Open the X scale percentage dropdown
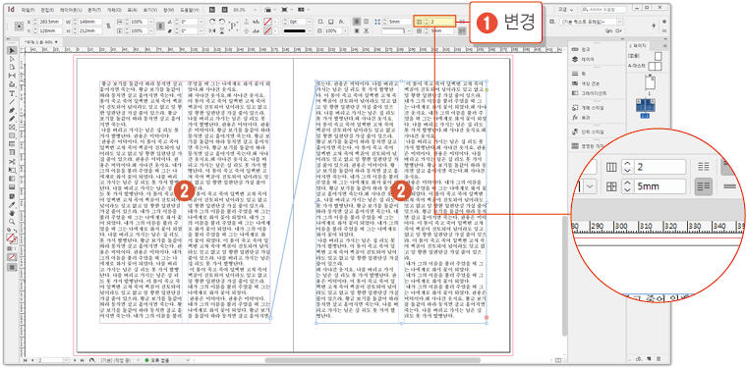Viewport: 746px width, 368px height. (x=151, y=22)
